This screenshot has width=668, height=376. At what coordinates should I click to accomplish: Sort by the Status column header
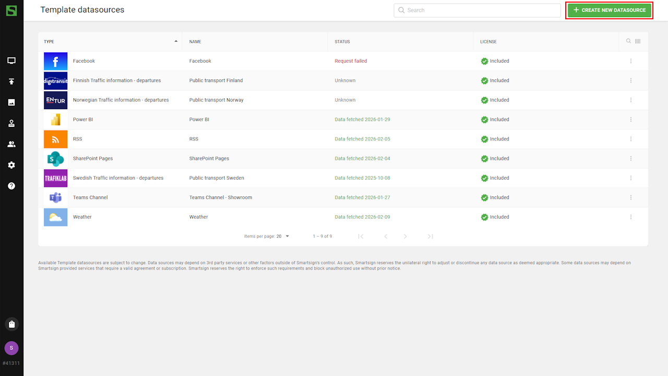pos(342,42)
